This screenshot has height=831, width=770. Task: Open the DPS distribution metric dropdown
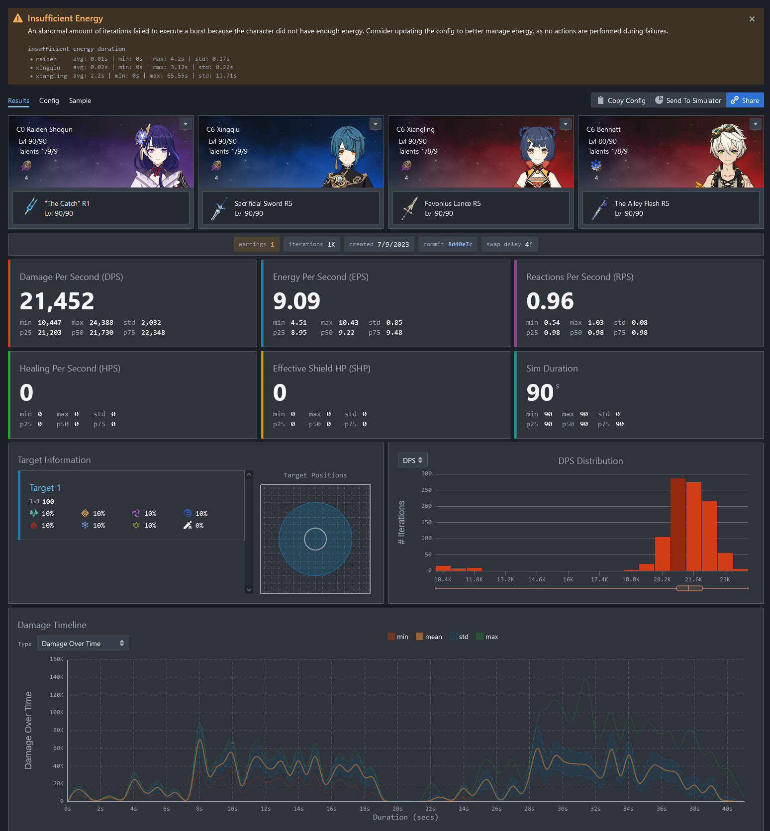pos(412,461)
